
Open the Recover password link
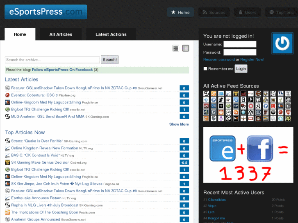click(x=219, y=59)
